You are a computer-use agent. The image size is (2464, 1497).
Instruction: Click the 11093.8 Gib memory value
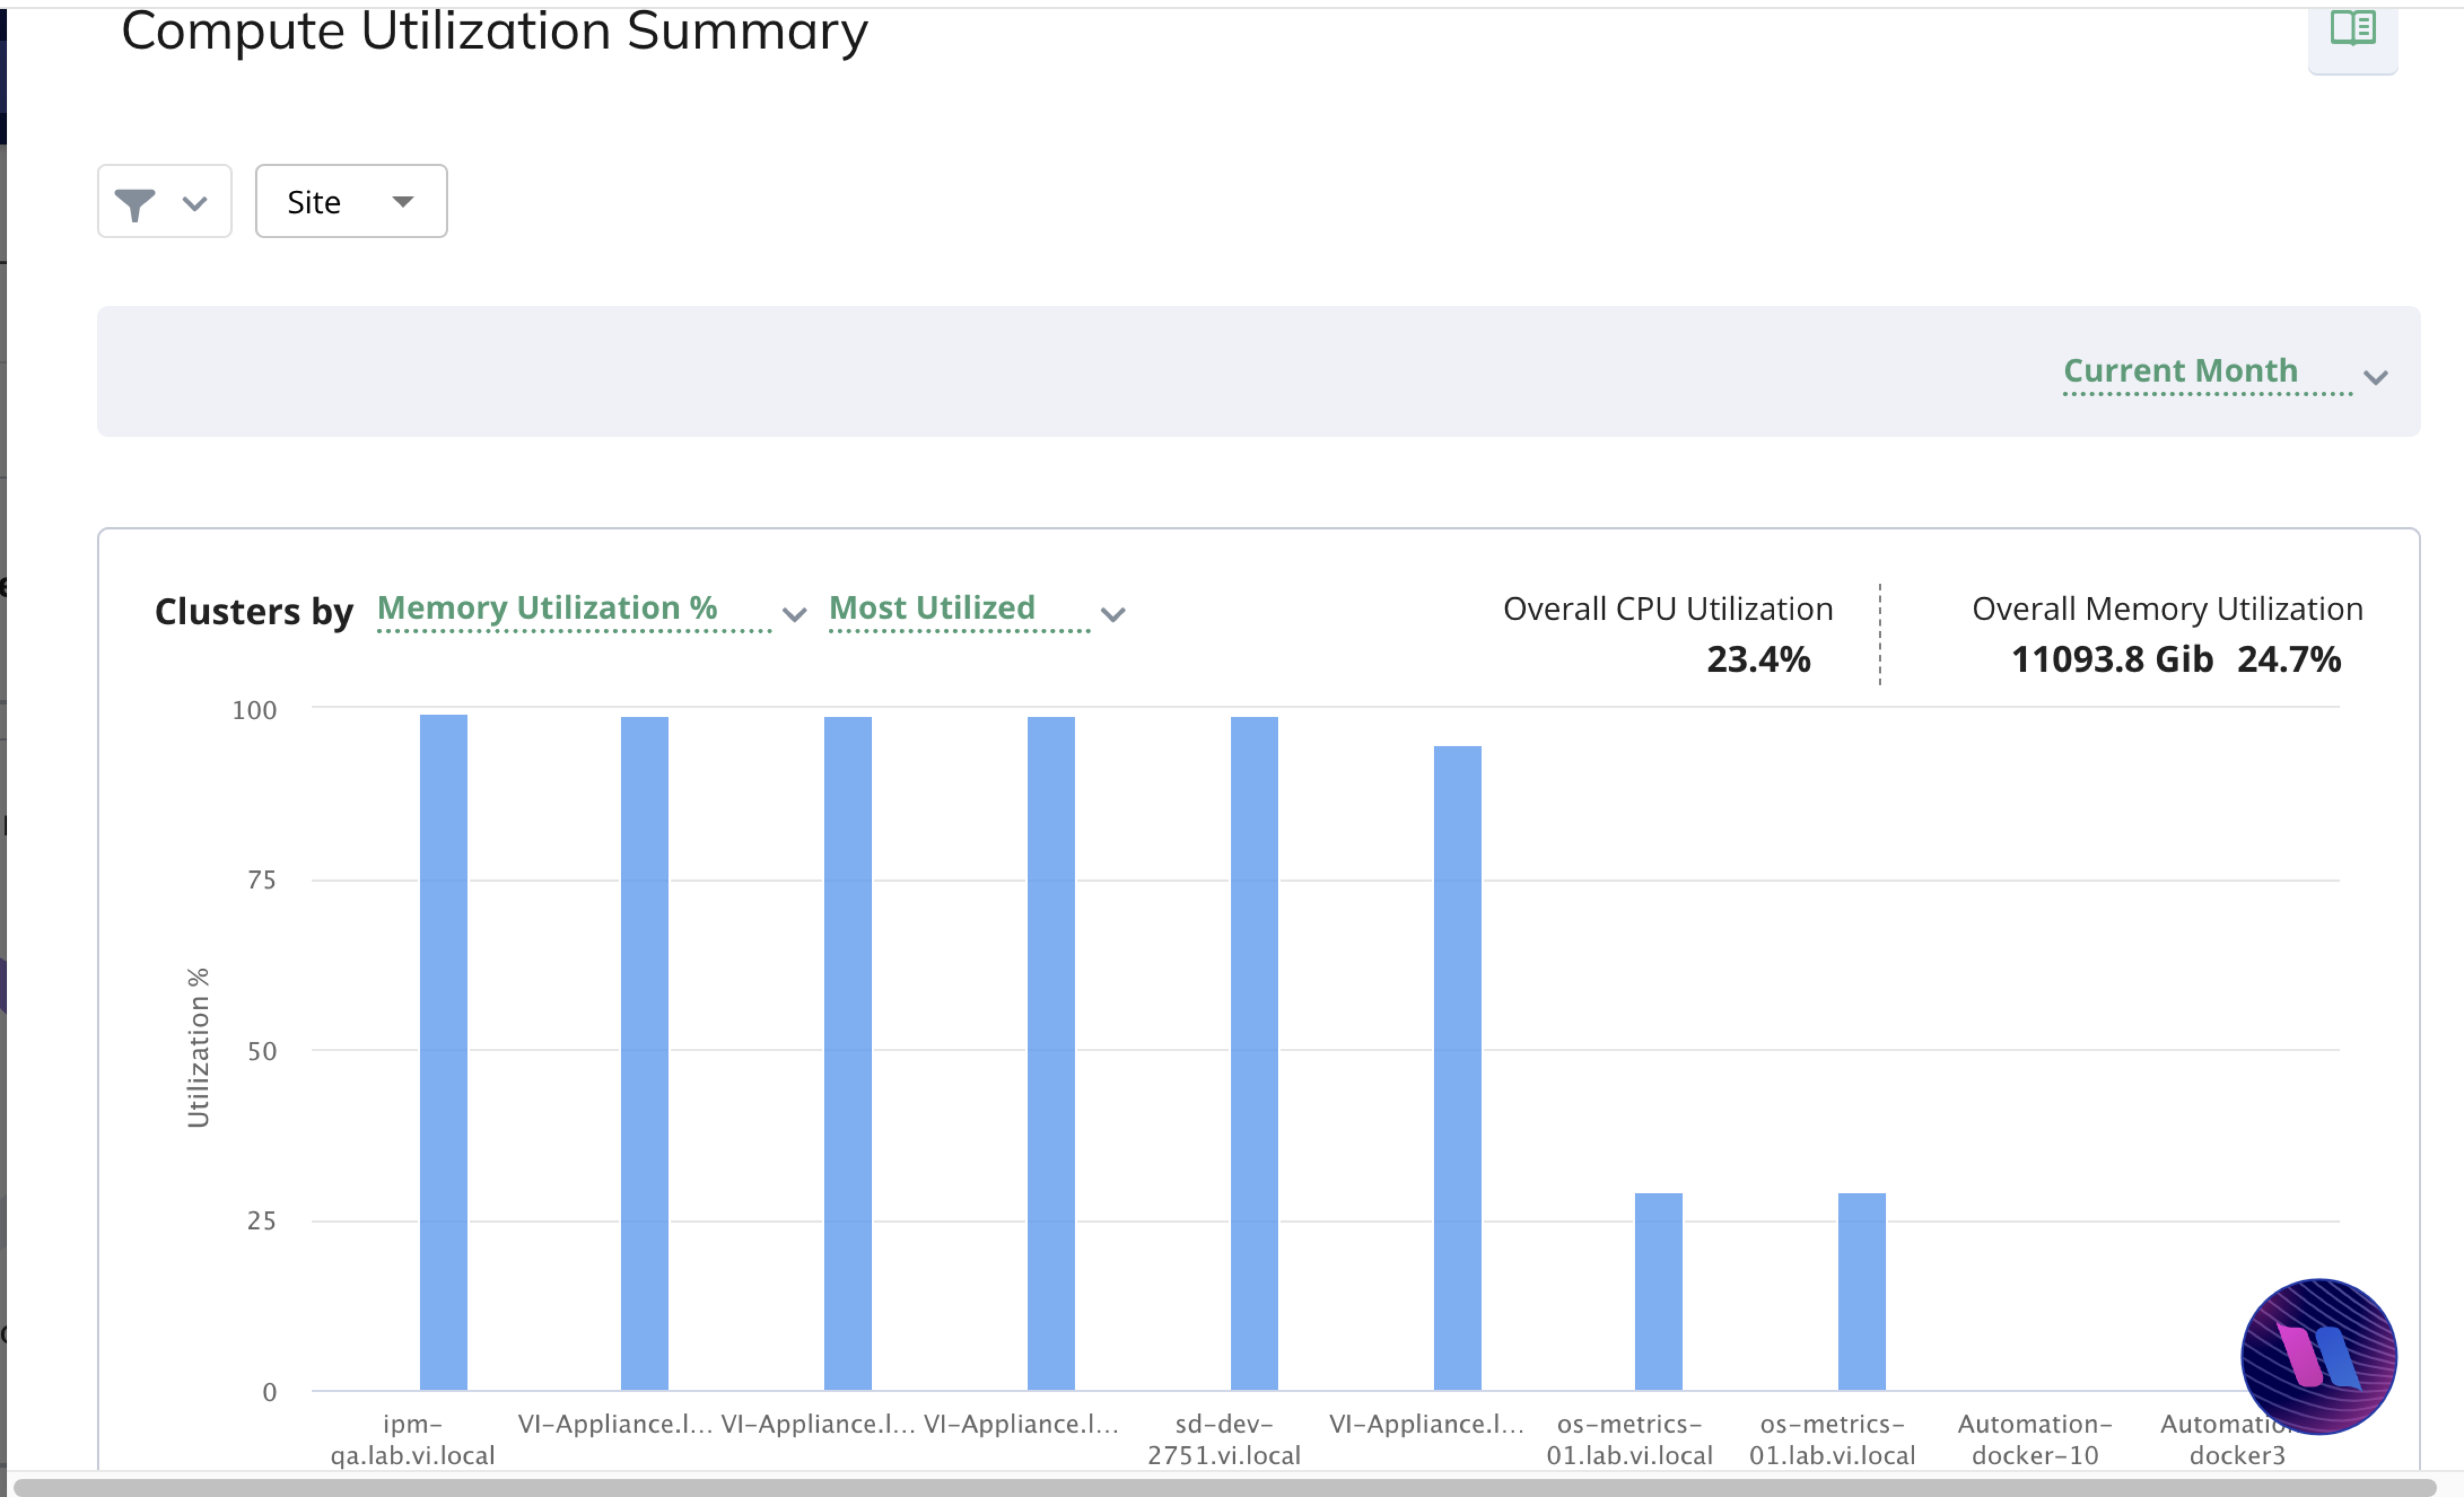(x=2112, y=659)
